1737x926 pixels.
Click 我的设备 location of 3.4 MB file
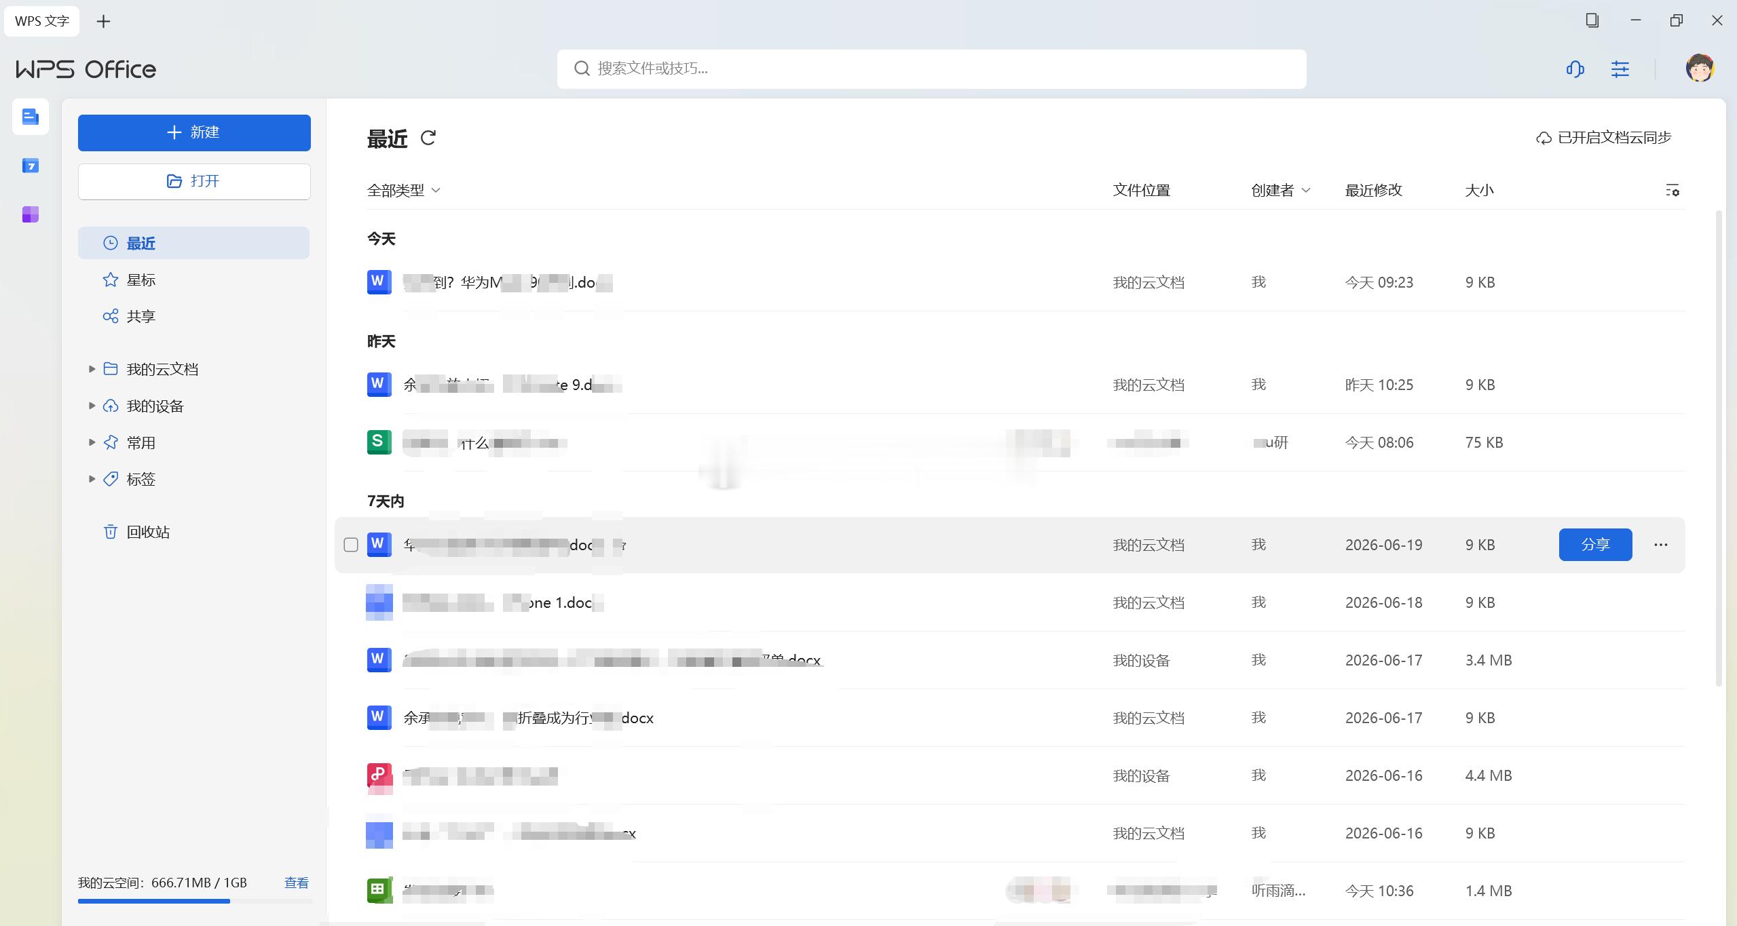click(x=1142, y=660)
